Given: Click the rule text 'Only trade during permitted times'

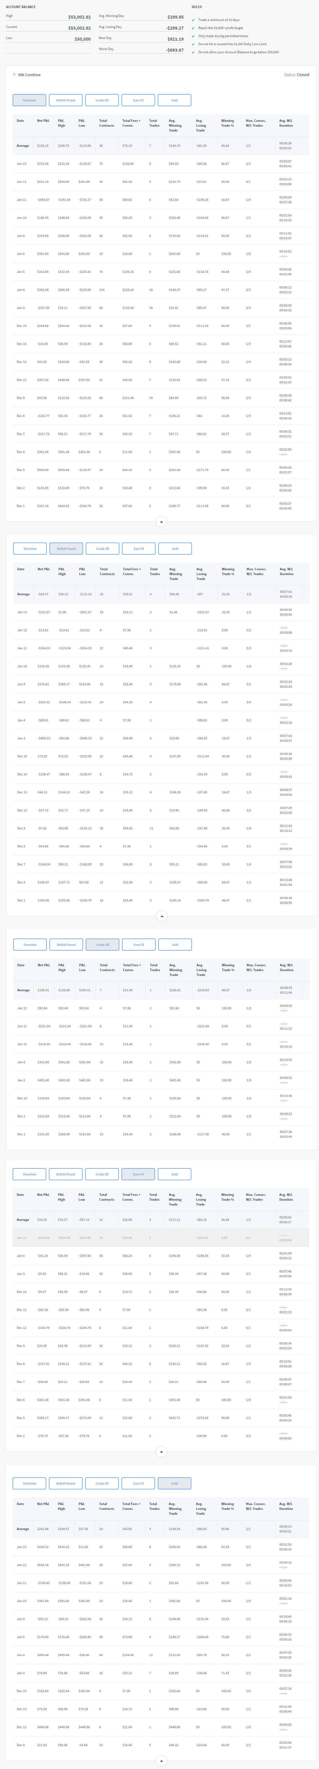Looking at the screenshot, I should (223, 36).
